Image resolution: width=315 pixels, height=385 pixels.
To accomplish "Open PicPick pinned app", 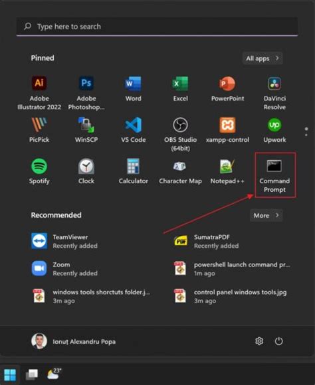I will click(39, 130).
